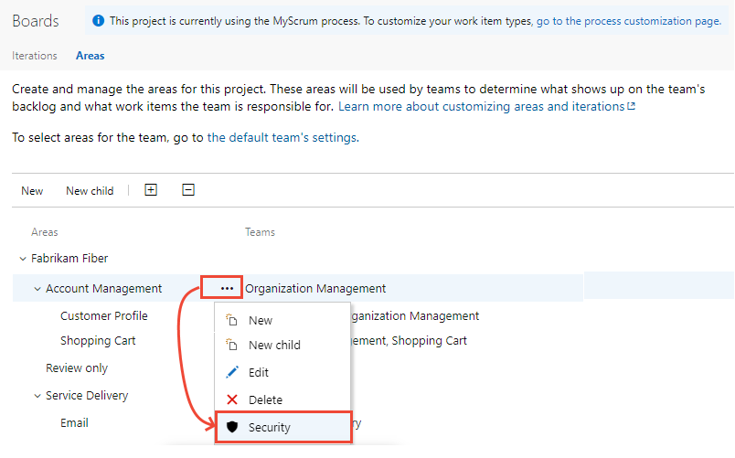Image resolution: width=735 pixels, height=458 pixels.
Task: Collapse the Fabrikam Fiber root node
Action: [x=23, y=259]
